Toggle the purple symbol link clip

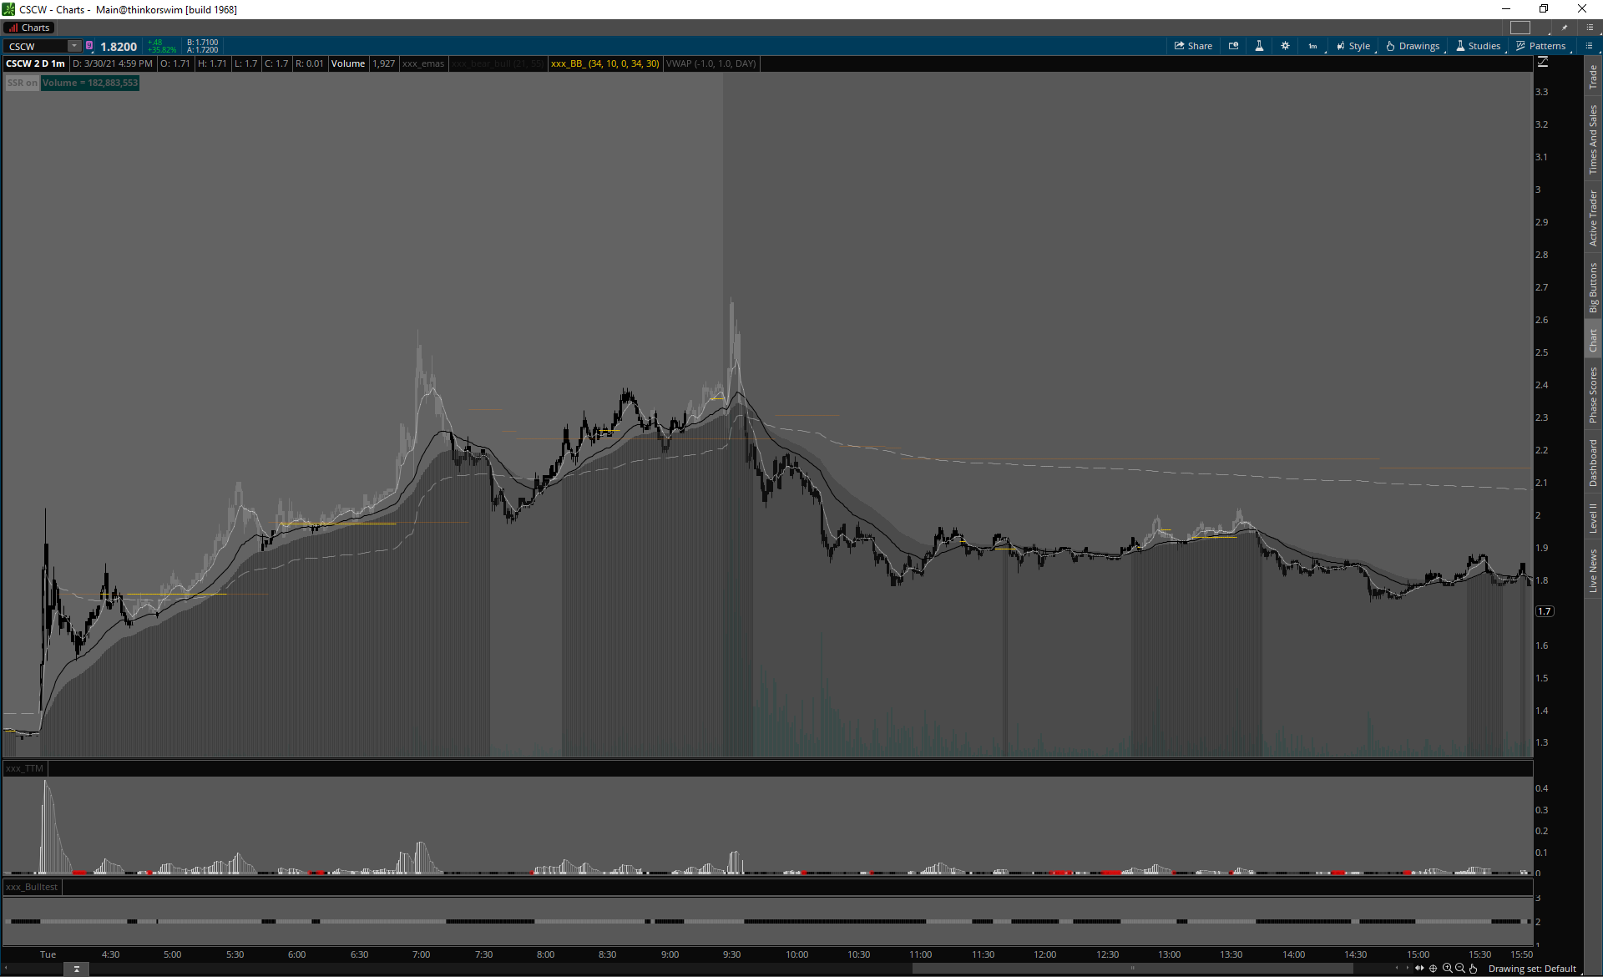click(x=89, y=46)
